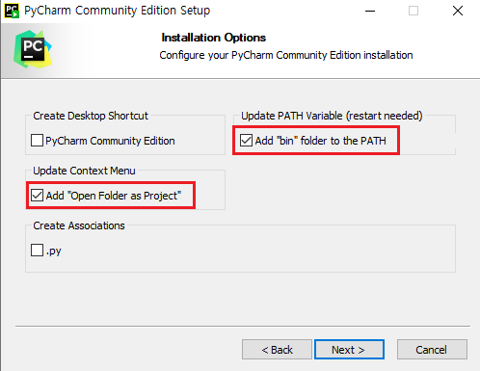This screenshot has width=480, height=371.
Task: Click the PyCharm logo in the header
Action: click(x=33, y=49)
